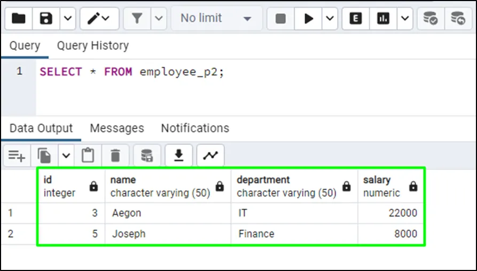The height and width of the screenshot is (271, 477).
Task: Expand the Execute options dropdown arrow
Action: pos(330,19)
